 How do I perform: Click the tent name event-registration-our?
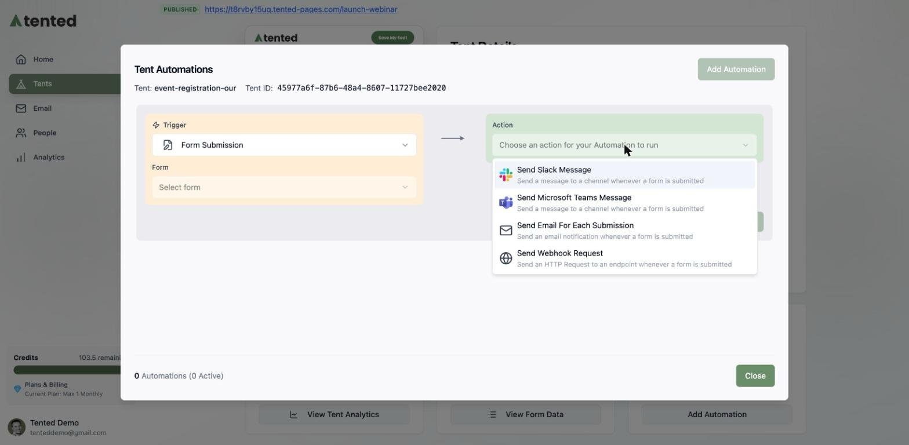tap(195, 88)
